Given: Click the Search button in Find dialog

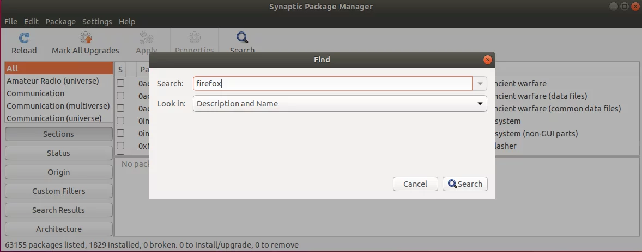Looking at the screenshot, I should tap(465, 184).
